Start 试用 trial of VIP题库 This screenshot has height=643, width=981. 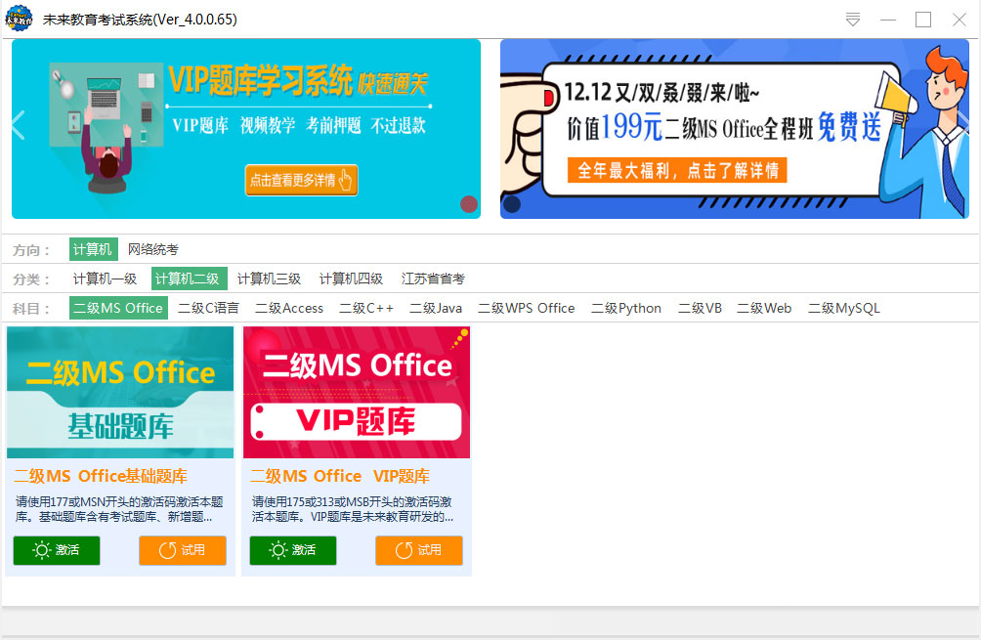pyautogui.click(x=419, y=550)
